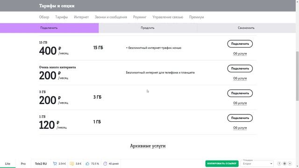Switch to the Pro mode tab
The image size is (299, 168).
pos(23,164)
